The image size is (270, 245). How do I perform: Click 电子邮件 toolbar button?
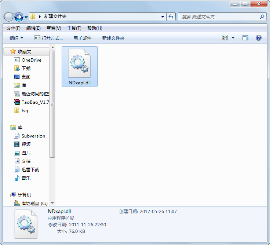(x=83, y=38)
